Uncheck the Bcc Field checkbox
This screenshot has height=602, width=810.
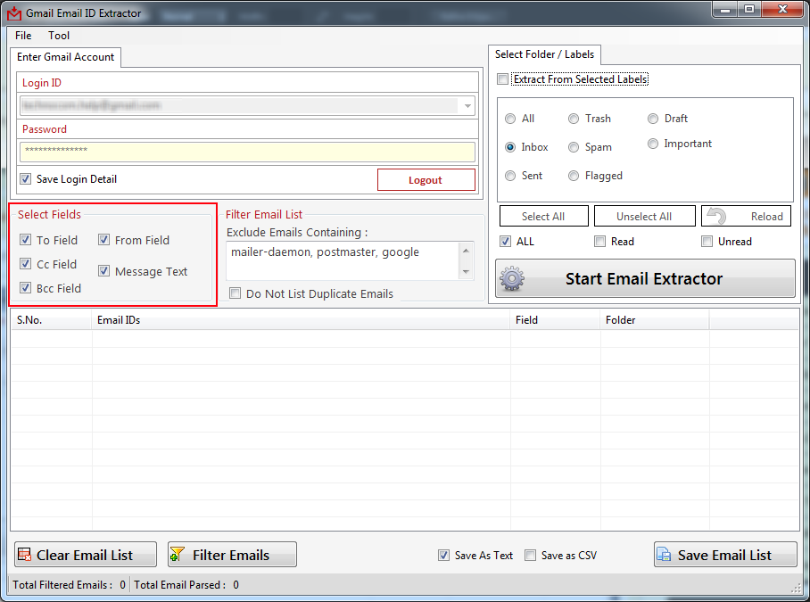(x=25, y=287)
